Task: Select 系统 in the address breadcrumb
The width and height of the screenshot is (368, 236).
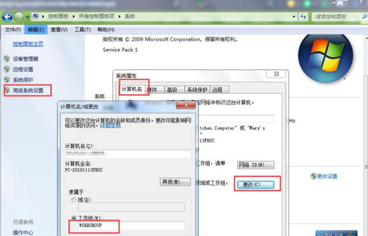Action: [x=129, y=17]
